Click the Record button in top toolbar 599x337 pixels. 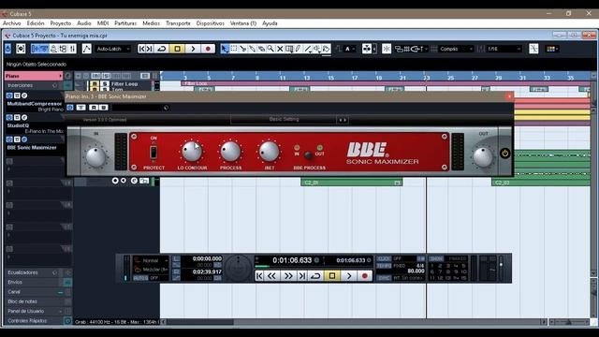(x=208, y=49)
